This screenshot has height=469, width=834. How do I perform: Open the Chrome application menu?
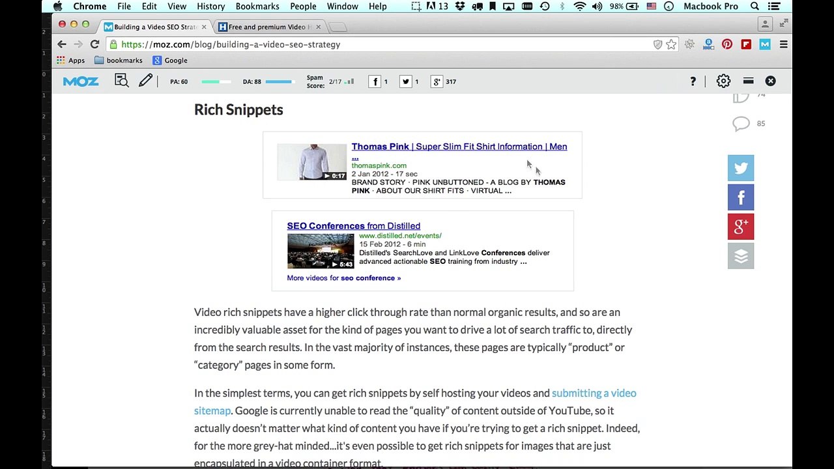pos(90,7)
